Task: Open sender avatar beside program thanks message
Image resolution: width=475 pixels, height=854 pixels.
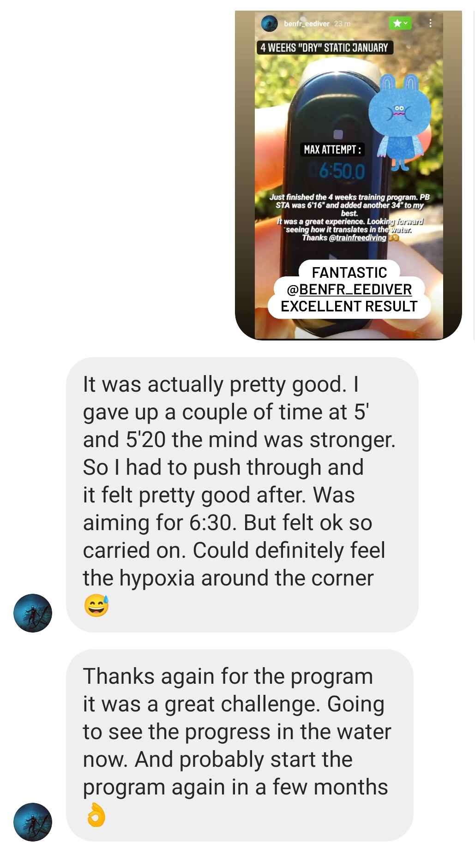Action: tap(33, 822)
